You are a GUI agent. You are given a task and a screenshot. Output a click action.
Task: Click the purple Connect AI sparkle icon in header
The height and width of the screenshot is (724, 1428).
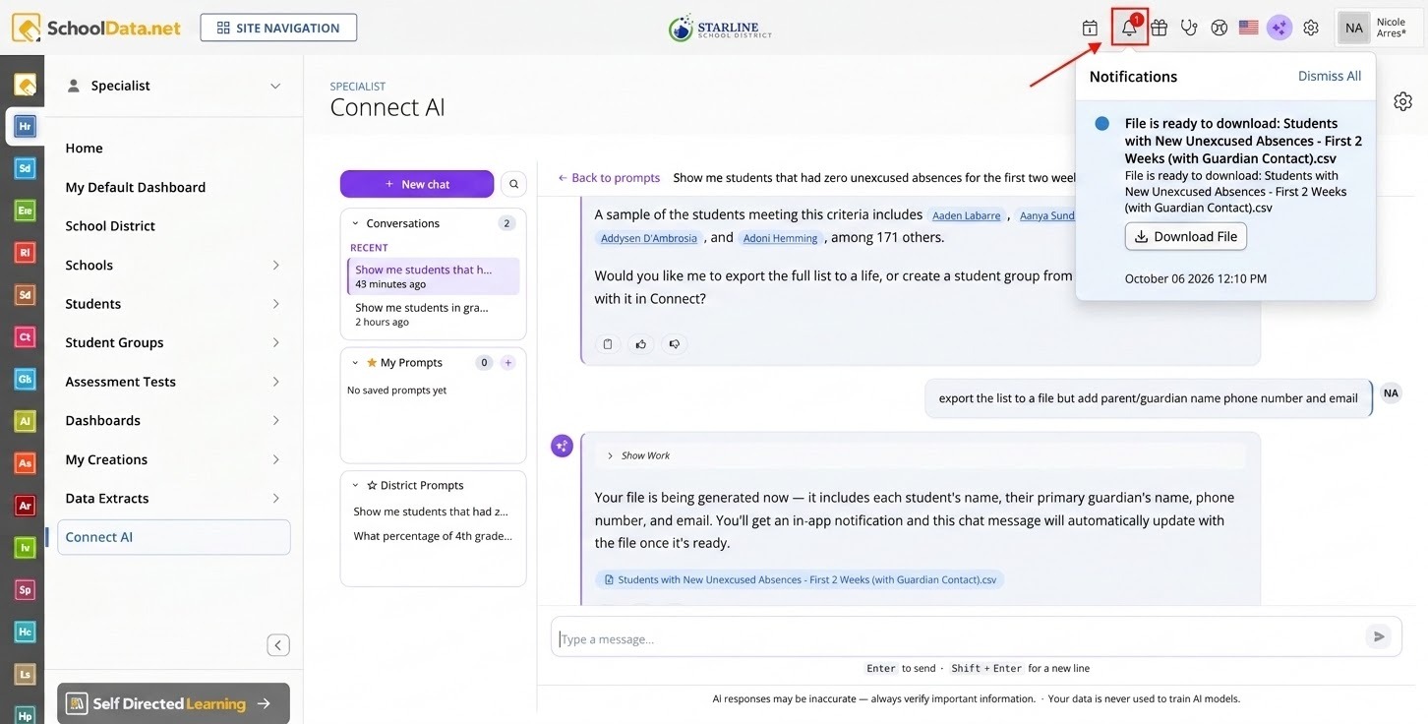[x=1279, y=29]
